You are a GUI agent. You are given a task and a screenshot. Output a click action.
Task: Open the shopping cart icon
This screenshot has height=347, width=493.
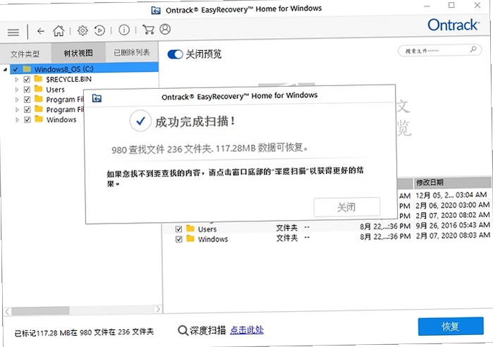click(148, 29)
